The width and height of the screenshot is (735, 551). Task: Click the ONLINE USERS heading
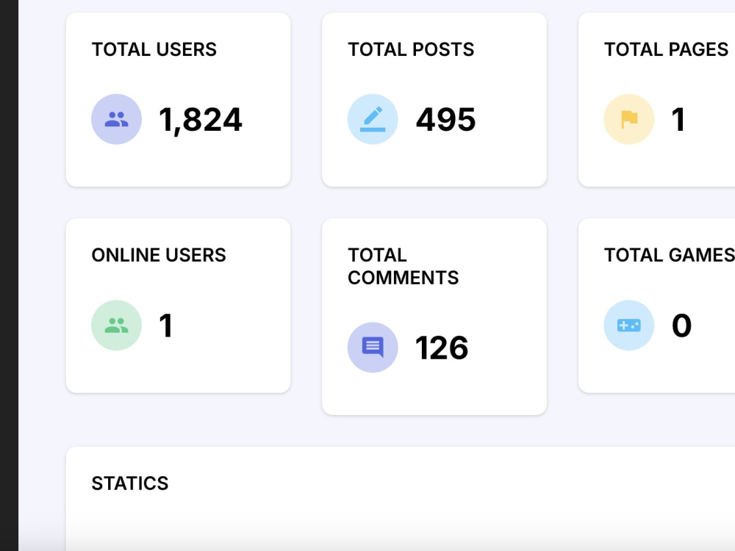pos(159,256)
